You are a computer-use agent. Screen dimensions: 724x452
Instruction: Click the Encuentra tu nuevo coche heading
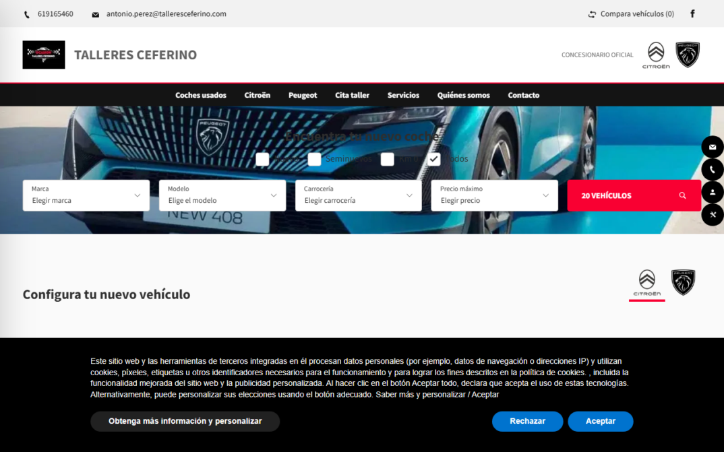362,136
